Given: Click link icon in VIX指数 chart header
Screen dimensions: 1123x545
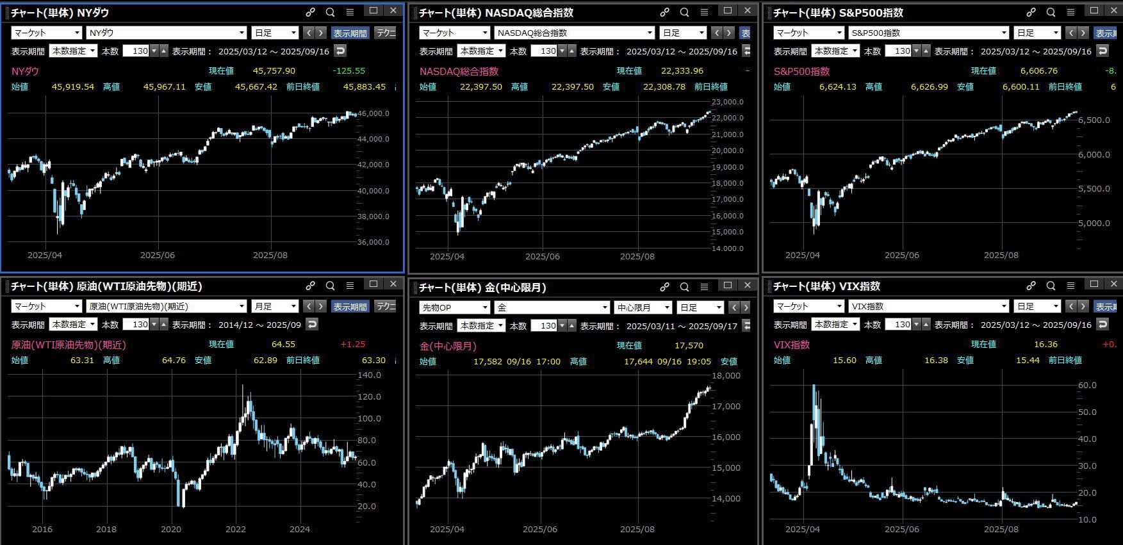Looking at the screenshot, I should (1031, 286).
